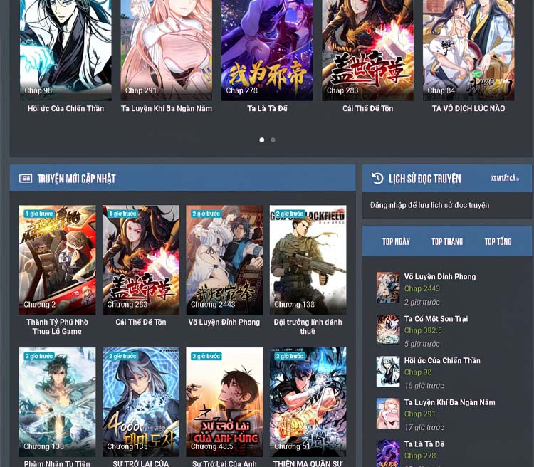This screenshot has height=467, width=534.
Task: Click Ta Luyện Khí Ba Ngàn Năm ranking thumbnail
Action: click(388, 413)
